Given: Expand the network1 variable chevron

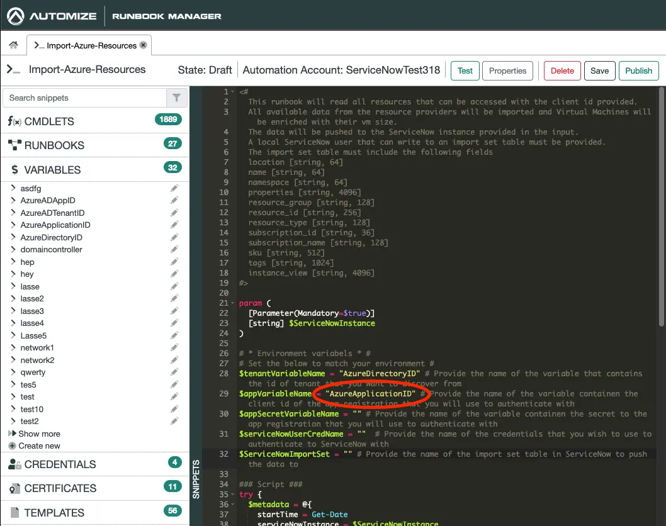Looking at the screenshot, I should click(x=13, y=347).
